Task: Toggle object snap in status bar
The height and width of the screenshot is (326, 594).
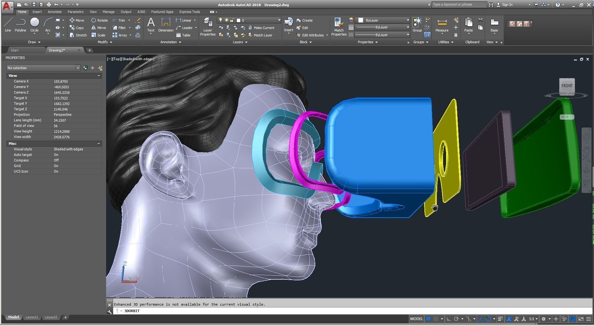Action: 488,319
